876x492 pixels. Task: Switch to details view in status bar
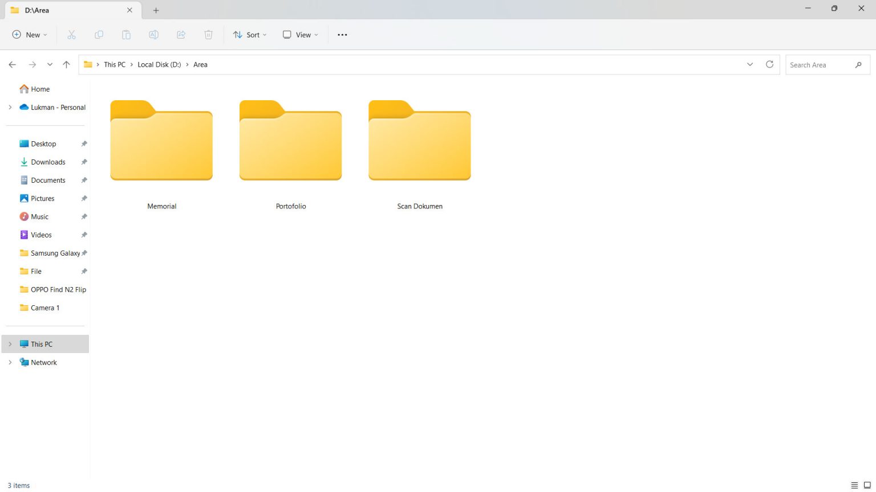(853, 485)
